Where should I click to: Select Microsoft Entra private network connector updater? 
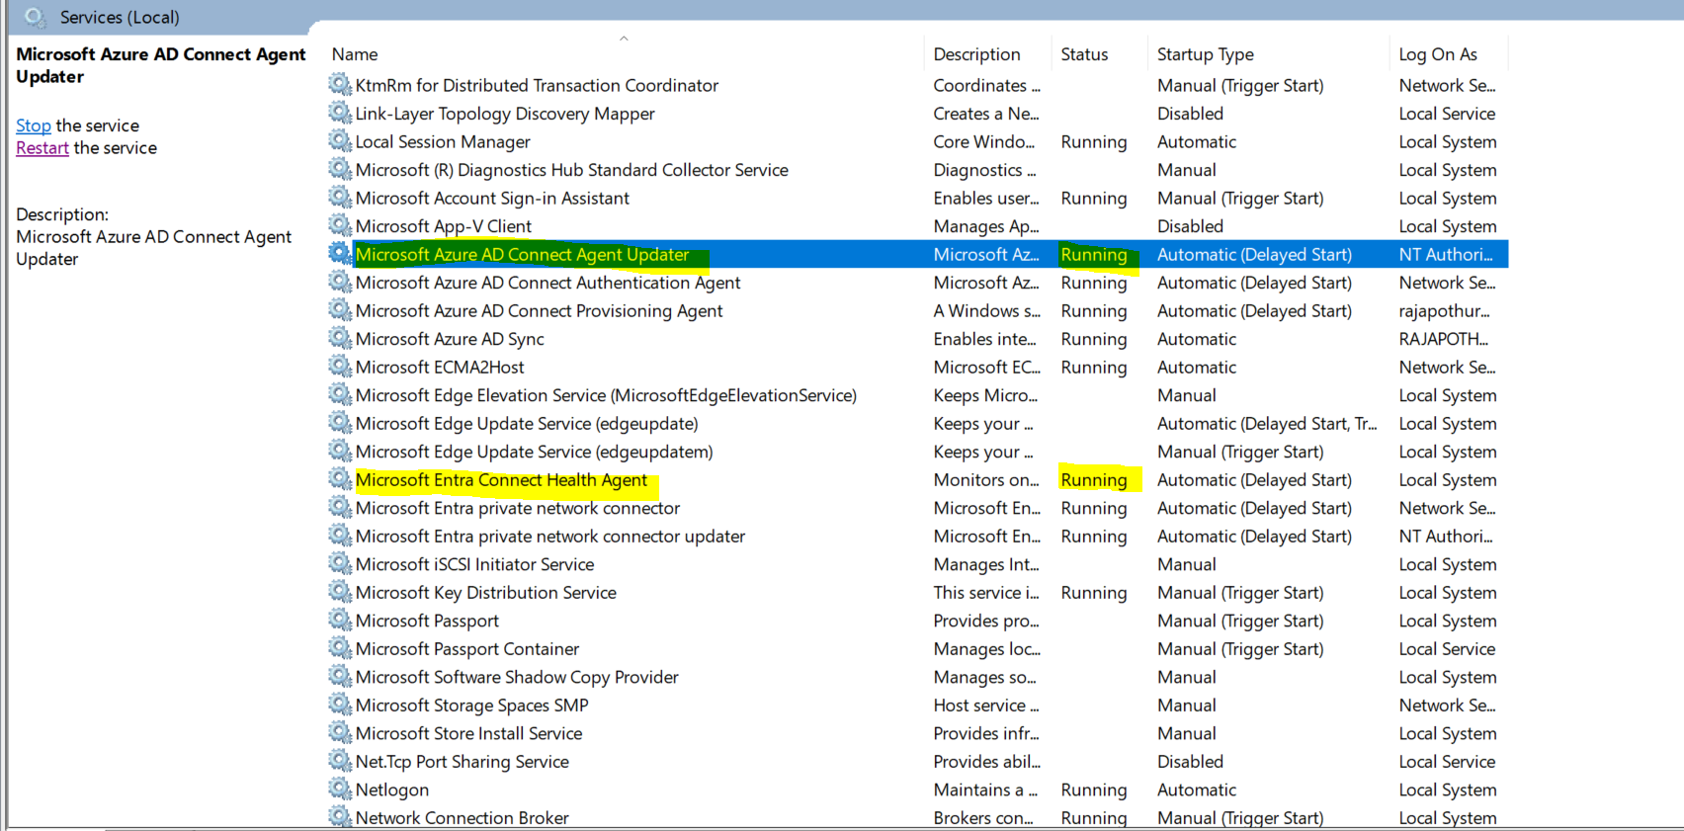(x=550, y=537)
